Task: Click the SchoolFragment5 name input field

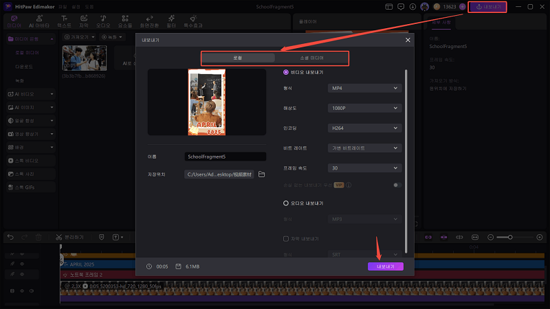Action: pyautogui.click(x=225, y=157)
